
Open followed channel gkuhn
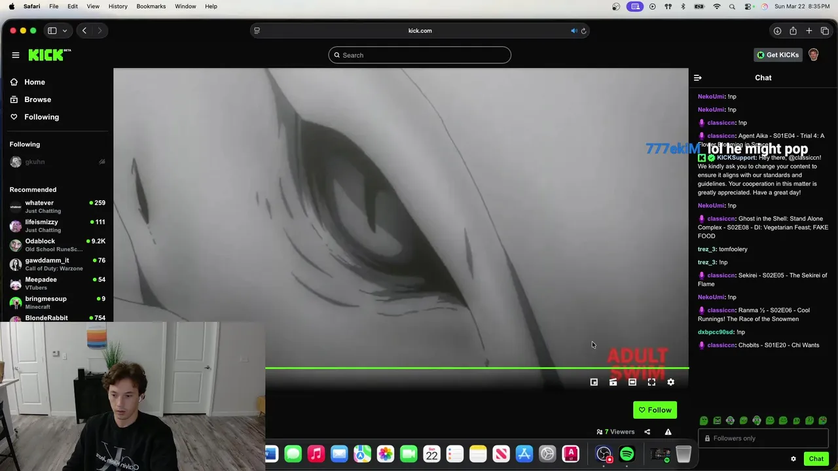click(x=58, y=162)
